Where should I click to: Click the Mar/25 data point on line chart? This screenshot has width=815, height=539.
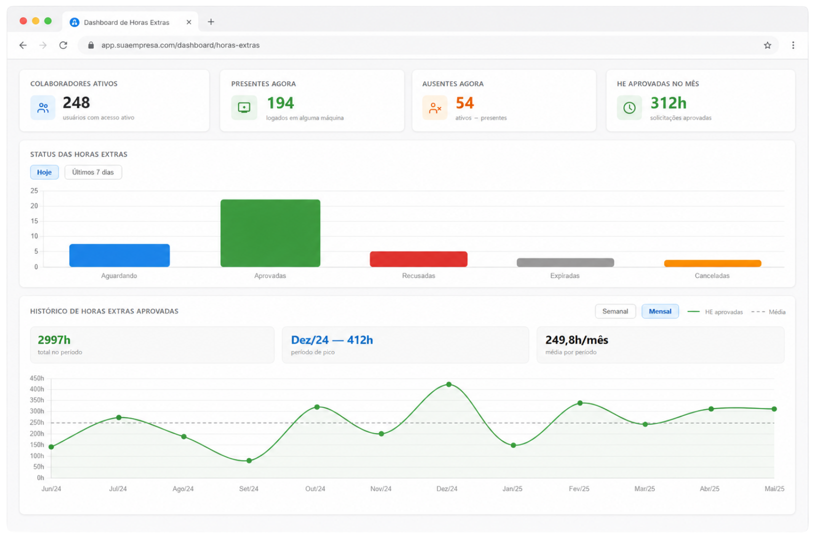tap(645, 424)
